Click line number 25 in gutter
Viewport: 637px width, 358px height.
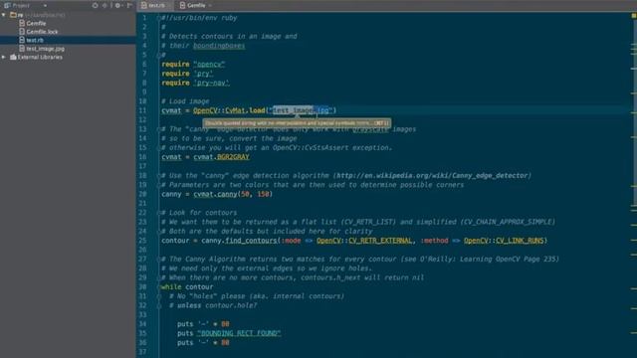142,241
